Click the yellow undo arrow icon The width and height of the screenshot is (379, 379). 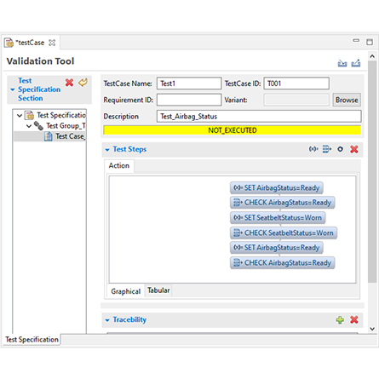click(83, 83)
